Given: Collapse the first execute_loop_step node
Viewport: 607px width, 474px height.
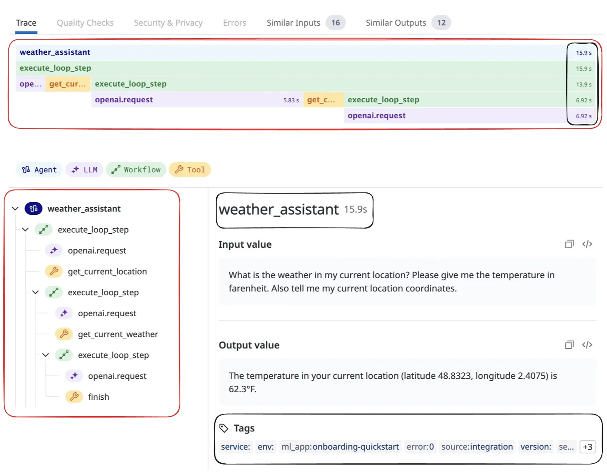Looking at the screenshot, I should pyautogui.click(x=25, y=230).
